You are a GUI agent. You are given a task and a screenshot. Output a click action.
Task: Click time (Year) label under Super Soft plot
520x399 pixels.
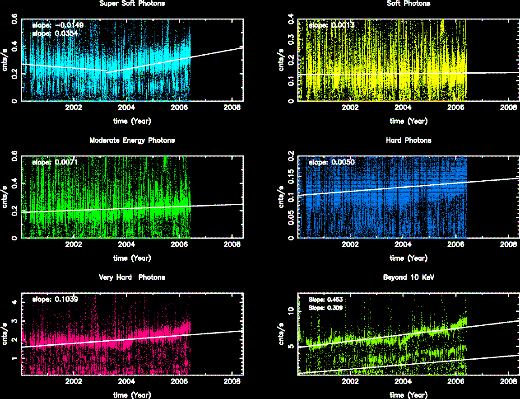click(x=132, y=121)
